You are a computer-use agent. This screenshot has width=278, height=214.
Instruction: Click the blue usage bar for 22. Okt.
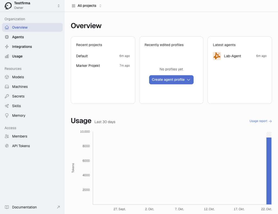point(269,171)
